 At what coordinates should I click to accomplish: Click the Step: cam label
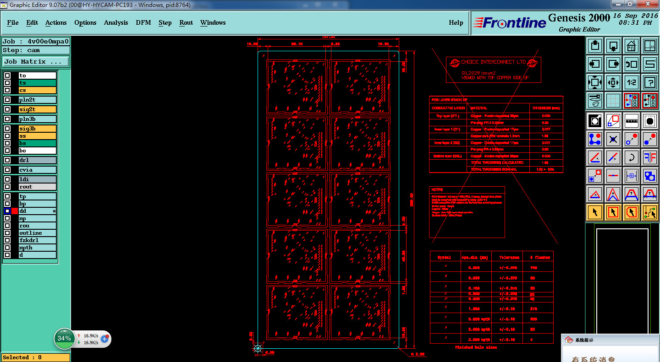click(36, 50)
